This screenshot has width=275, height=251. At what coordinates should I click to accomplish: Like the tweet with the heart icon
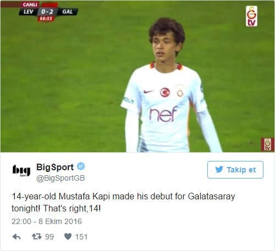pyautogui.click(x=68, y=237)
